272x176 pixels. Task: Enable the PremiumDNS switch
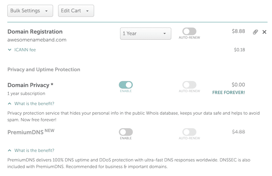[126, 132]
